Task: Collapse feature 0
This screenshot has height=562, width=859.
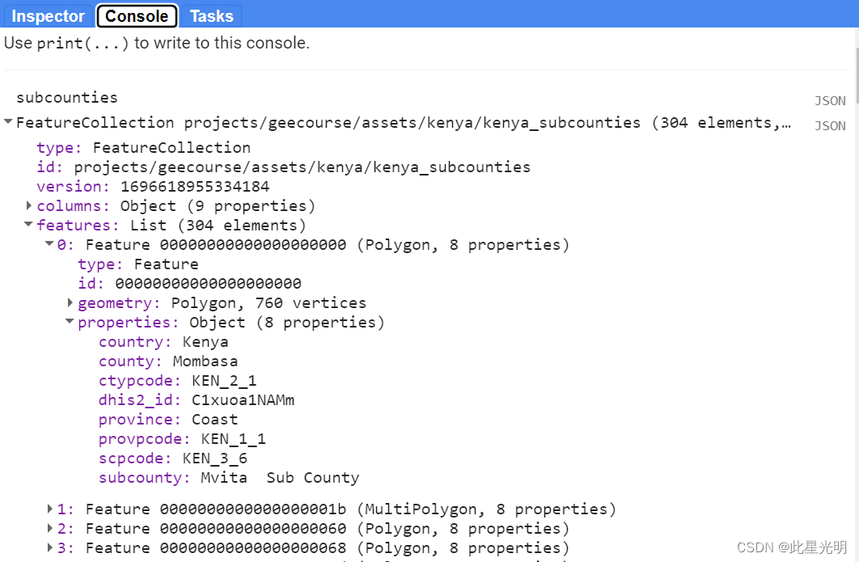Action: (49, 244)
